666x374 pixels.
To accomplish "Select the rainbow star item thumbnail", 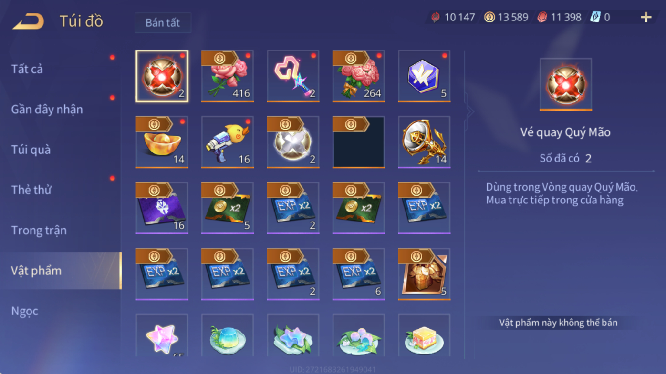I will coord(162,335).
